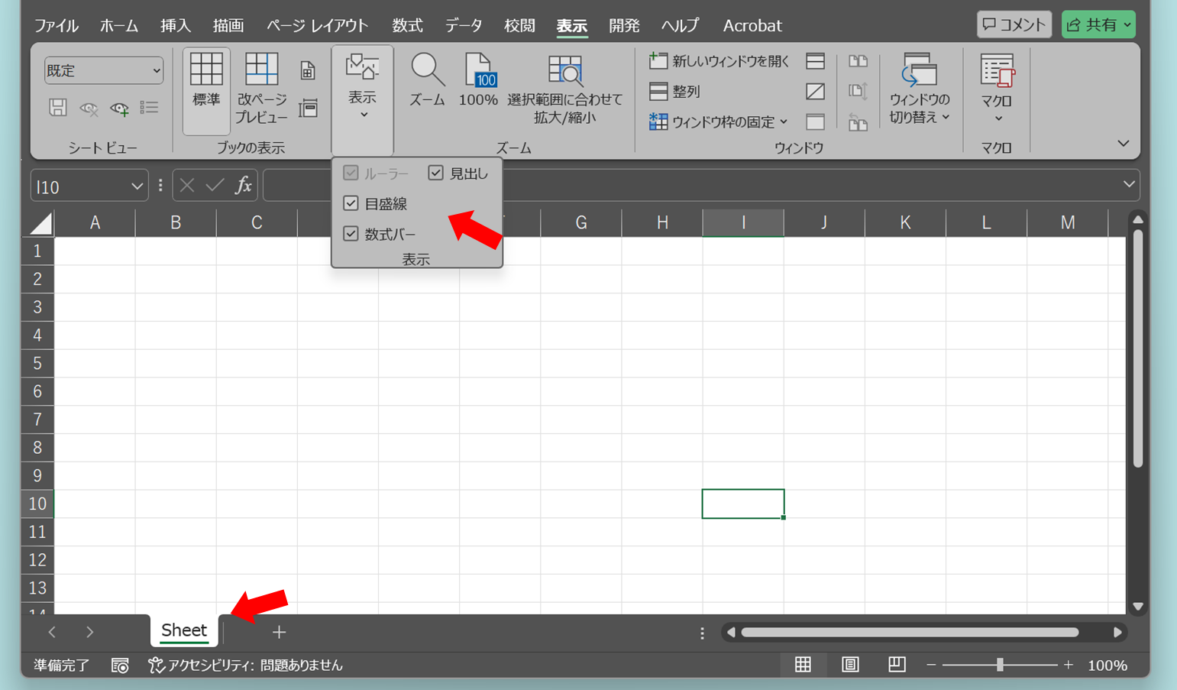1177x690 pixels.
Task: Open the name box dropdown arrow
Action: point(137,186)
